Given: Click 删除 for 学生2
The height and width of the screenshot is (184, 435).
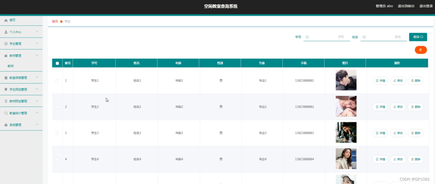Looking at the screenshot, I should click(416, 107).
